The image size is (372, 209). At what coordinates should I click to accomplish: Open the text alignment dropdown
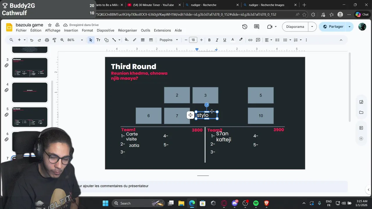click(x=268, y=40)
